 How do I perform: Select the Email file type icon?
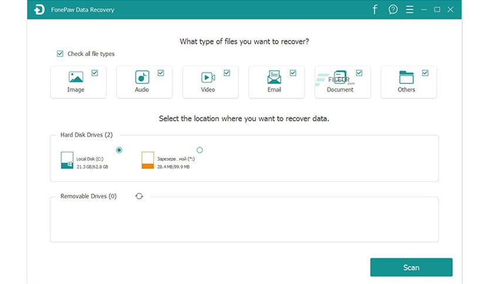(x=274, y=77)
